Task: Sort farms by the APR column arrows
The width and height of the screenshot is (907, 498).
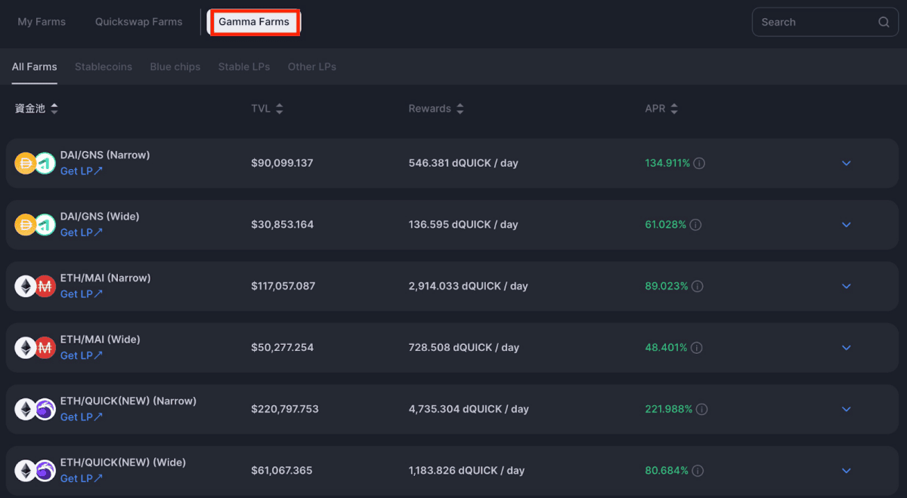Action: pos(674,109)
